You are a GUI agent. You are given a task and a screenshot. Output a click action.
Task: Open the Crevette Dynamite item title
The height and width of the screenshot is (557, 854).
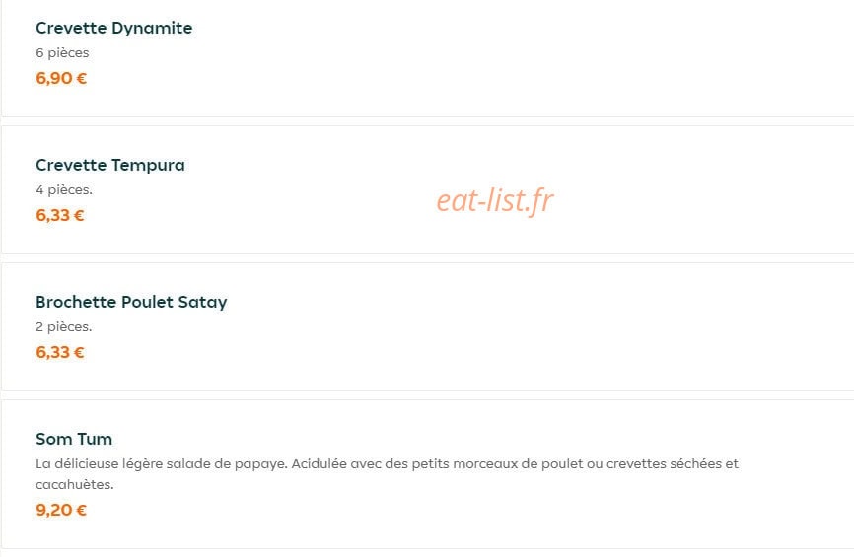tap(113, 28)
